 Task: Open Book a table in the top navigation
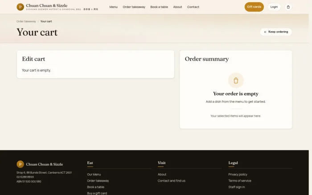(x=159, y=7)
